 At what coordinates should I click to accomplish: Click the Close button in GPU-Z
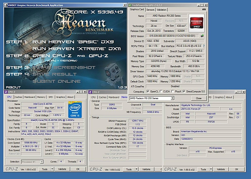click(199, 98)
